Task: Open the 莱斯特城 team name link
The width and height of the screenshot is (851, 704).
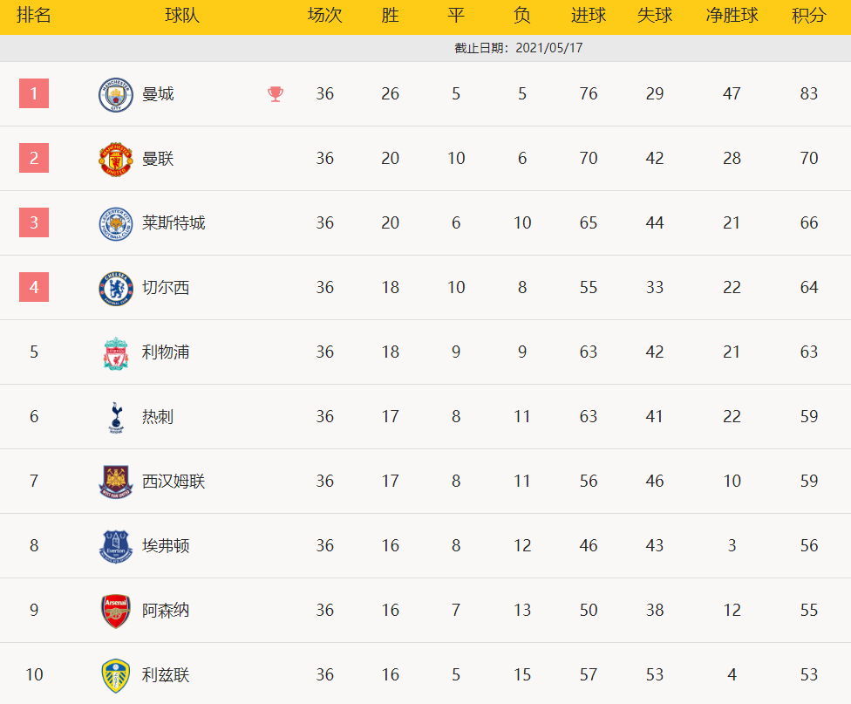Action: (174, 222)
